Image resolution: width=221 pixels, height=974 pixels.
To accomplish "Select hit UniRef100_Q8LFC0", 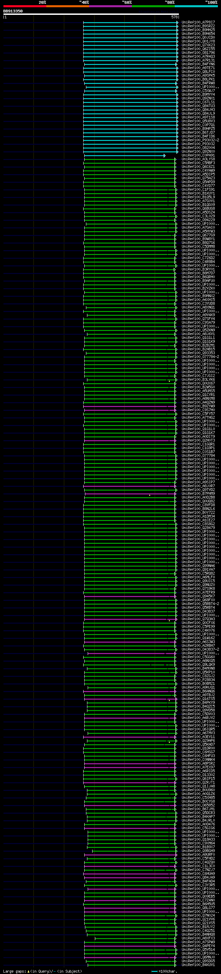I will 198,72.
